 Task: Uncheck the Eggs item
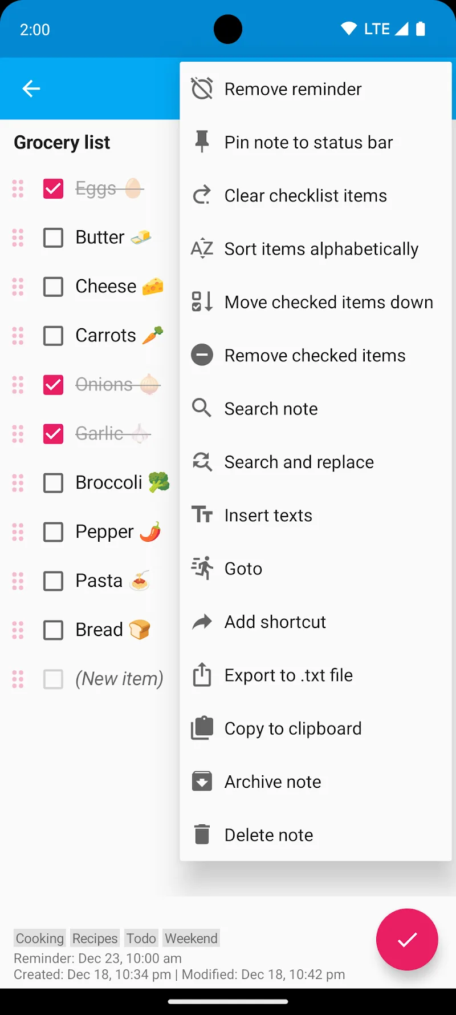(x=53, y=188)
